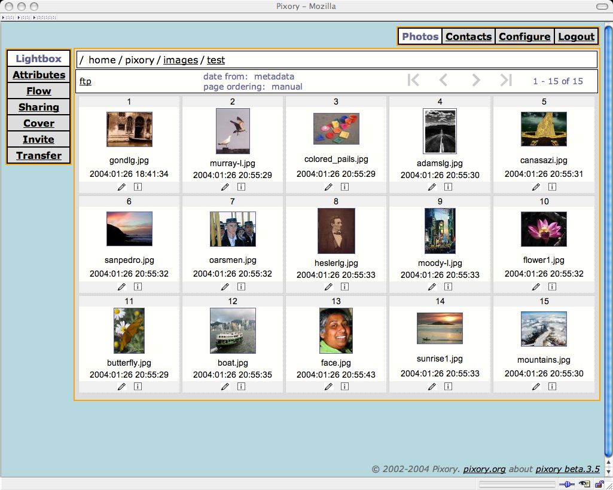
Task: Select Invite in the sidebar
Action: pos(39,139)
